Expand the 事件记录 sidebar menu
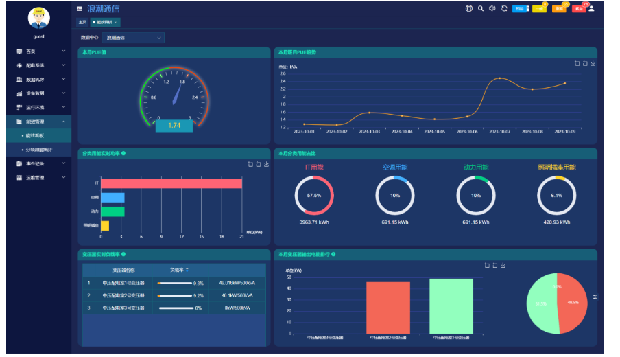Image resolution: width=620 pixels, height=357 pixels. coord(40,163)
